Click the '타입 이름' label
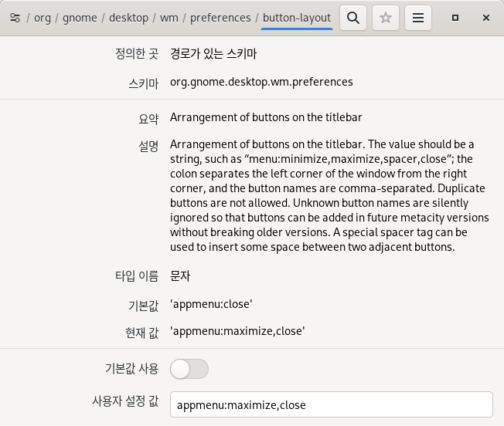This screenshot has width=504, height=426. click(x=137, y=276)
